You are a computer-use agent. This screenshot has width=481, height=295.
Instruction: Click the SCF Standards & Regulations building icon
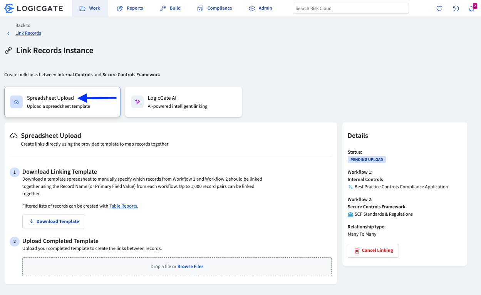[350, 214]
